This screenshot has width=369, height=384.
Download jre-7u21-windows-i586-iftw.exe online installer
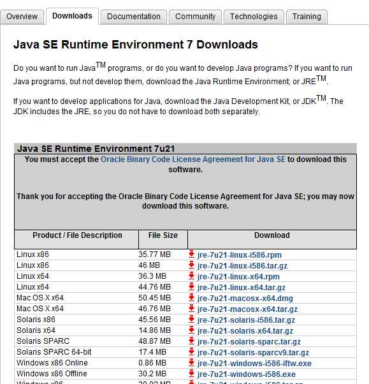pyautogui.click(x=254, y=363)
